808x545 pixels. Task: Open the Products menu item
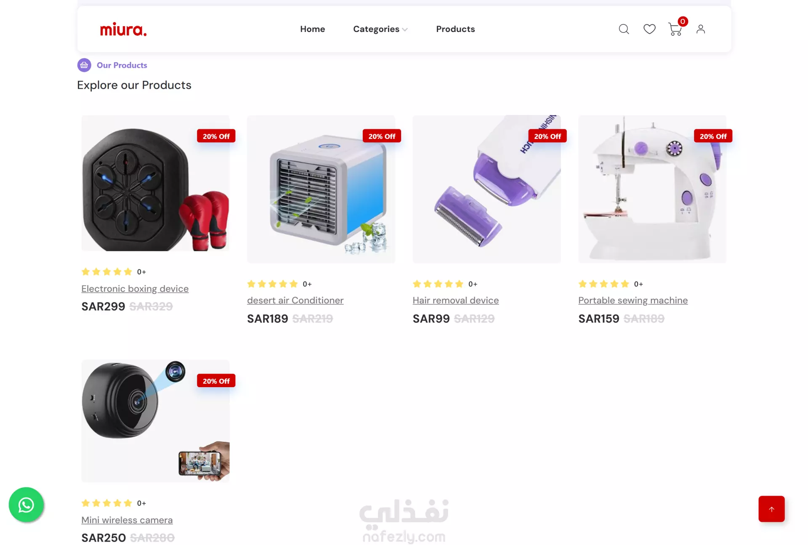455,29
